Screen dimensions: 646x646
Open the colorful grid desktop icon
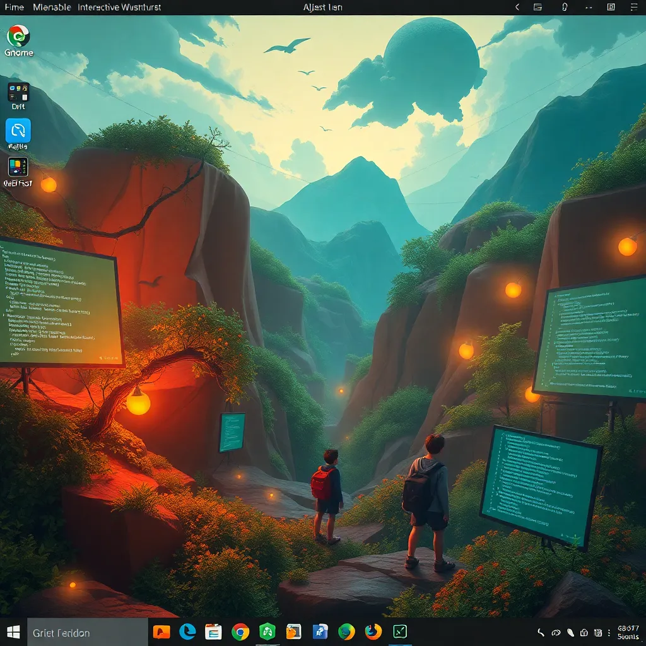click(x=18, y=167)
